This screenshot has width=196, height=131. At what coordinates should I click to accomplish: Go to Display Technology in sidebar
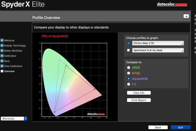click(15, 46)
